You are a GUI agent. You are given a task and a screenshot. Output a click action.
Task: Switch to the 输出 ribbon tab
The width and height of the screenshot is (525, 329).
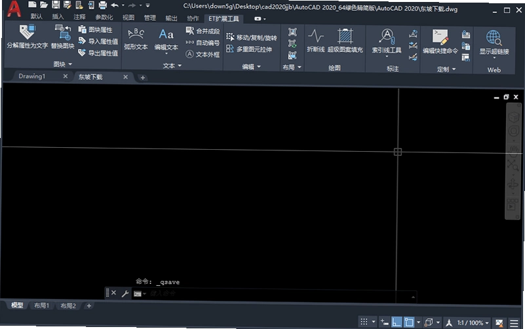(x=171, y=18)
